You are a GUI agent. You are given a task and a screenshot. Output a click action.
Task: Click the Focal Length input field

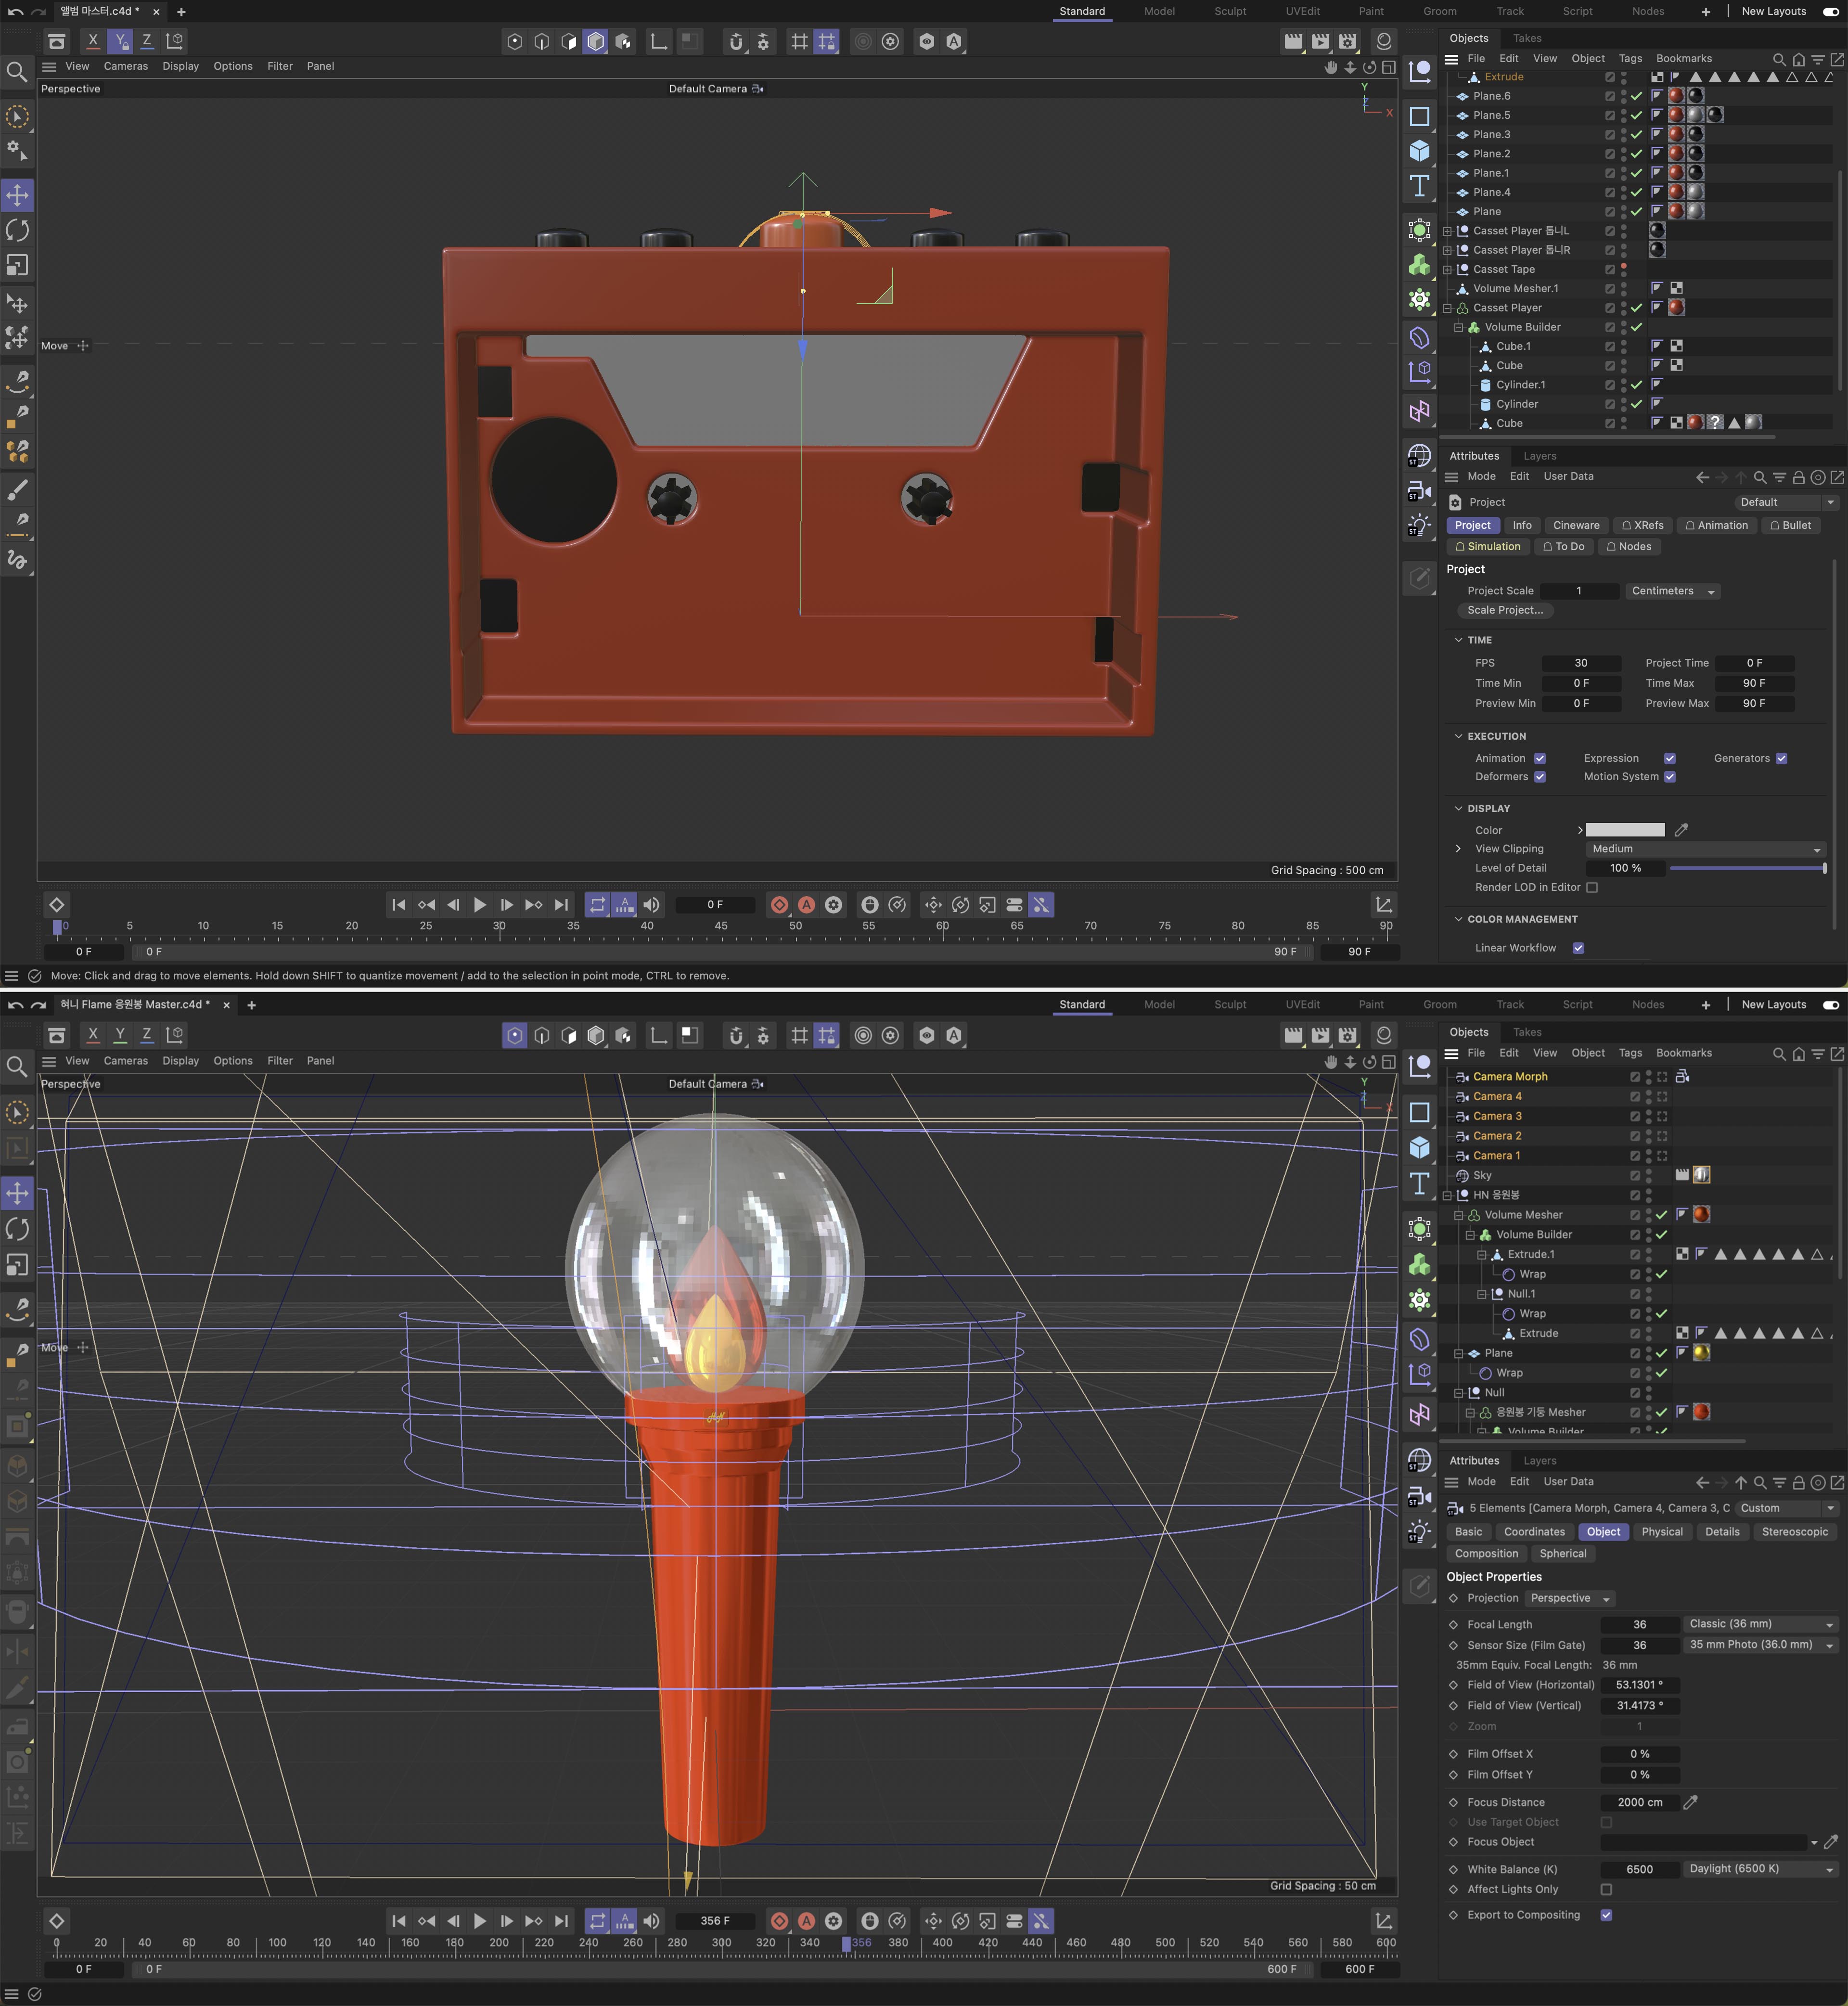pos(1639,1624)
